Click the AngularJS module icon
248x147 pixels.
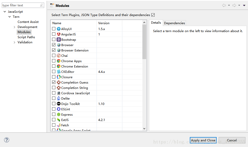point(59,34)
